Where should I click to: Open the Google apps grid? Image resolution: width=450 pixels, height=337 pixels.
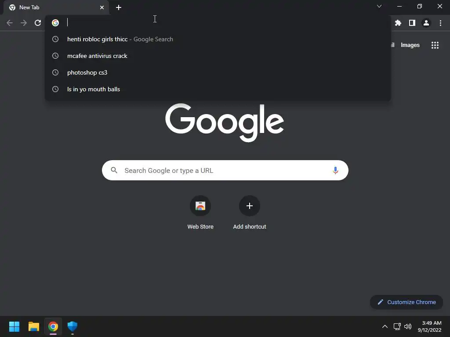(x=435, y=45)
